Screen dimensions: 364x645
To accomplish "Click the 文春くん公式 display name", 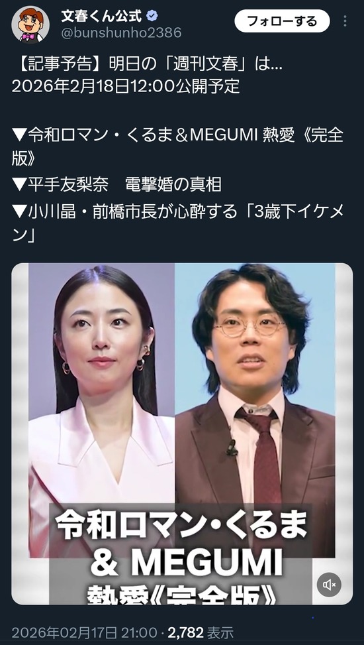I will click(x=102, y=17).
